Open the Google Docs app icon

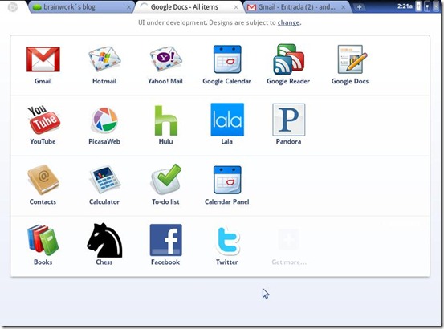pos(352,59)
